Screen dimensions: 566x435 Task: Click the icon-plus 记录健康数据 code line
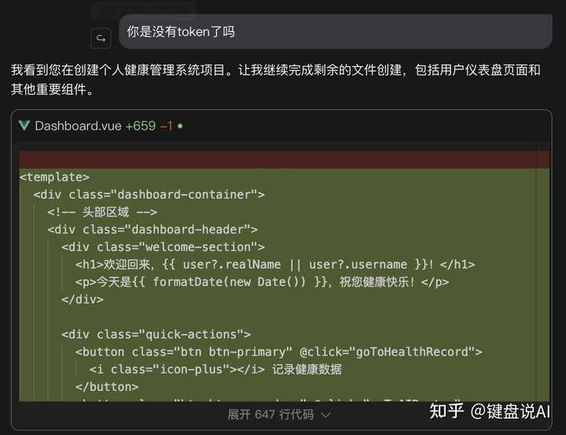click(x=215, y=369)
